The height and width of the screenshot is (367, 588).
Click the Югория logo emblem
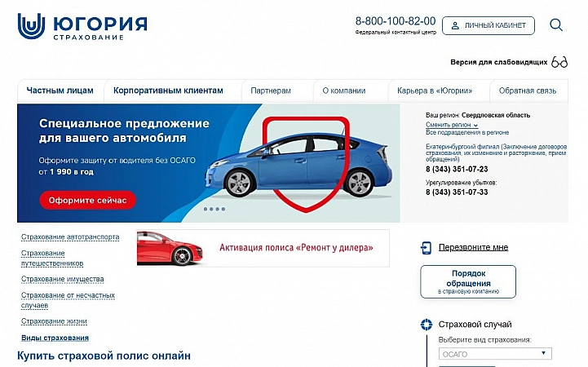tap(32, 26)
